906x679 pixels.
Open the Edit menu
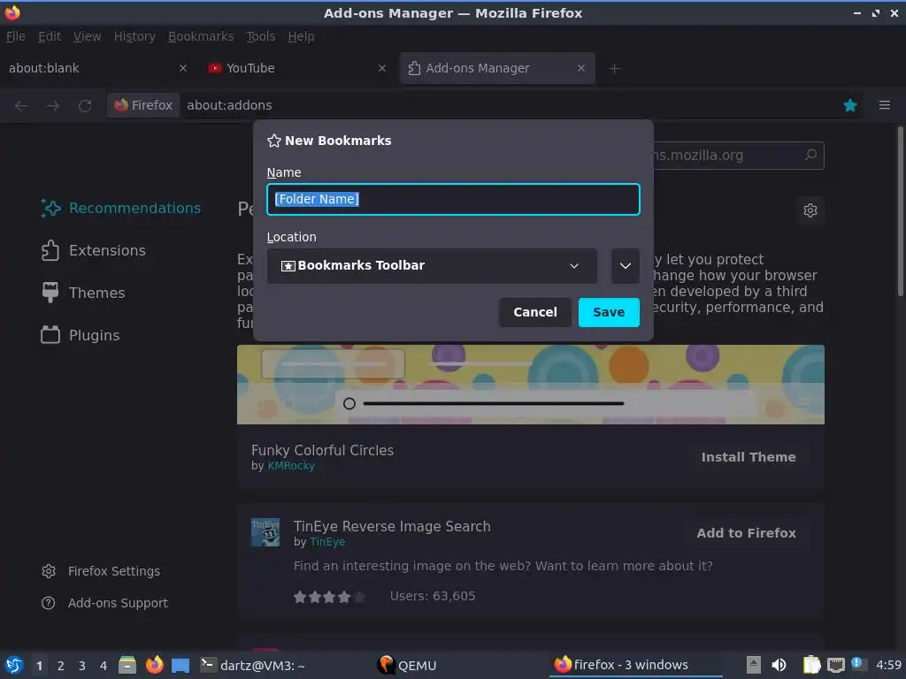[50, 36]
